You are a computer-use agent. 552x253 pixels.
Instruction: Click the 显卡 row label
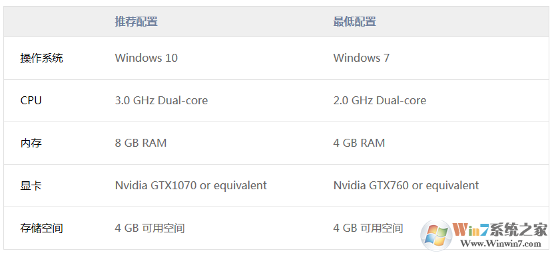click(31, 186)
